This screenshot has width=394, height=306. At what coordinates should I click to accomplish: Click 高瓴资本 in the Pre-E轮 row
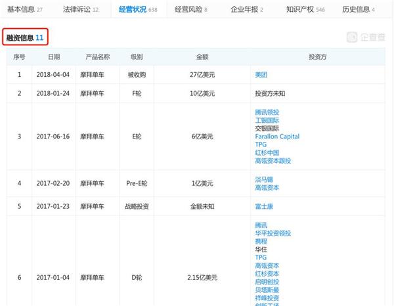pos(267,187)
